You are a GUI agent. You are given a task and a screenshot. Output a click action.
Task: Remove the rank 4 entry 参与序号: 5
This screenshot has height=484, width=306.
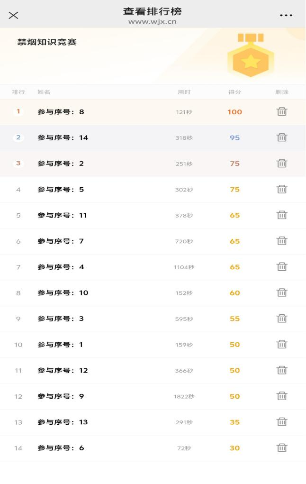coord(282,189)
